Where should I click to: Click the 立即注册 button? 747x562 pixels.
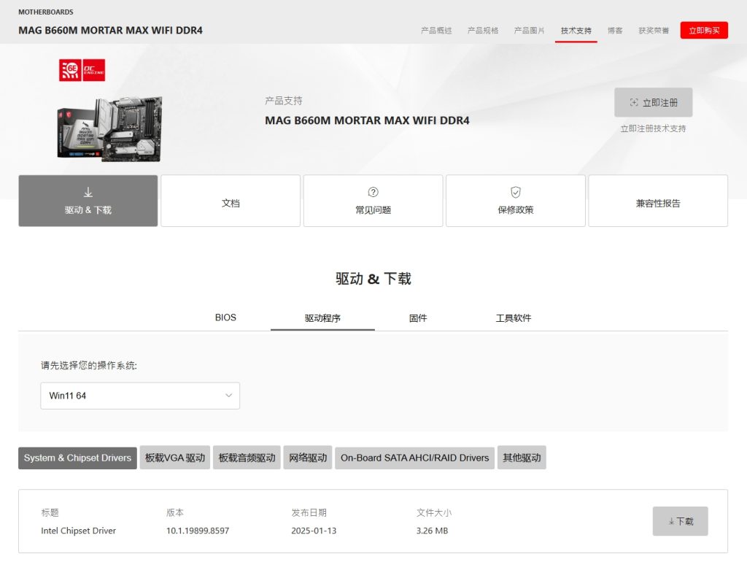click(653, 102)
